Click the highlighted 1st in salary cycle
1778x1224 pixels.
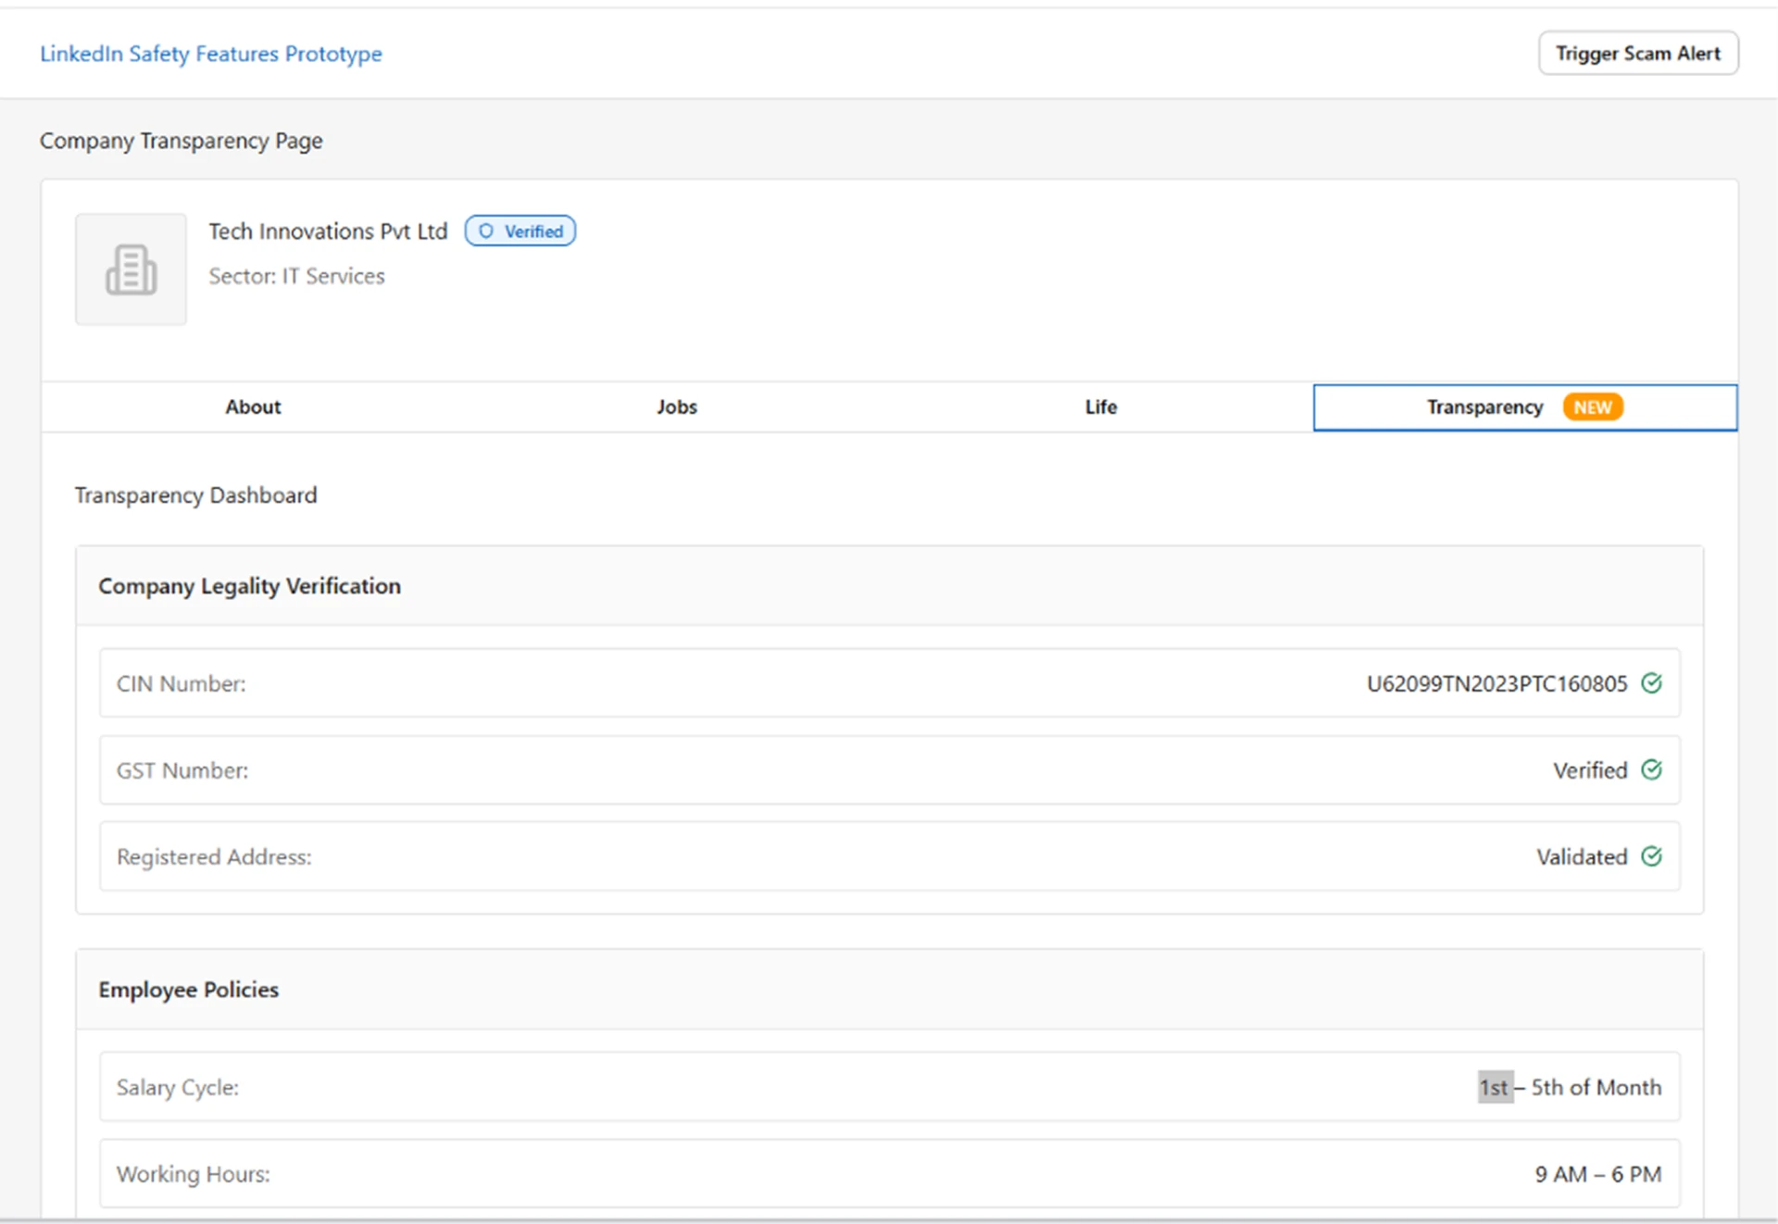(x=1495, y=1087)
